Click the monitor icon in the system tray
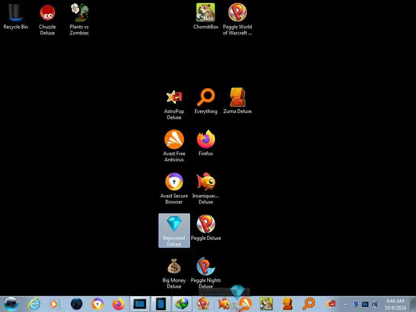The height and width of the screenshot is (312, 416). (365, 304)
